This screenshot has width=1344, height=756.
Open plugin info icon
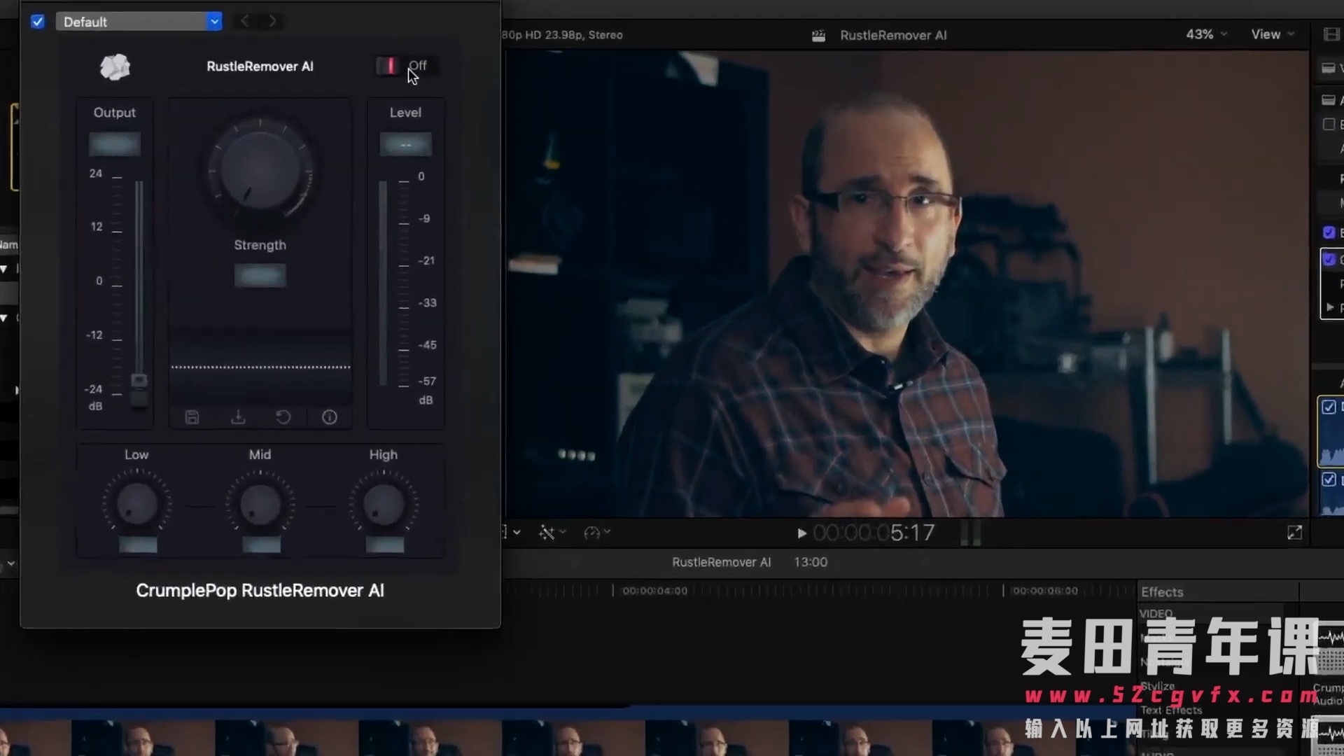329,418
